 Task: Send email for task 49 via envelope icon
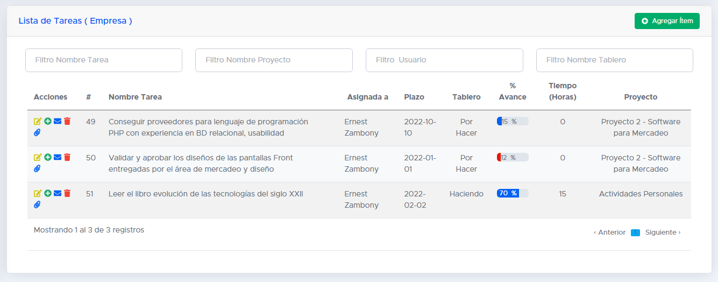click(58, 122)
